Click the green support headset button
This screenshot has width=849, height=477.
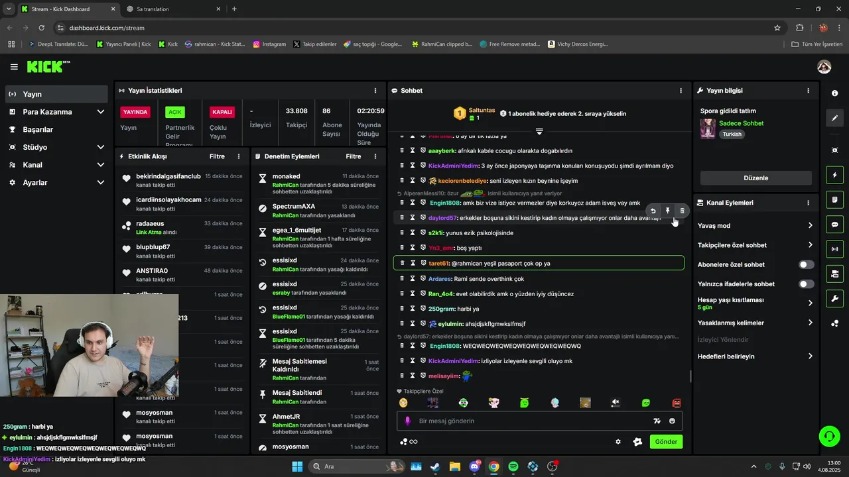(x=829, y=436)
